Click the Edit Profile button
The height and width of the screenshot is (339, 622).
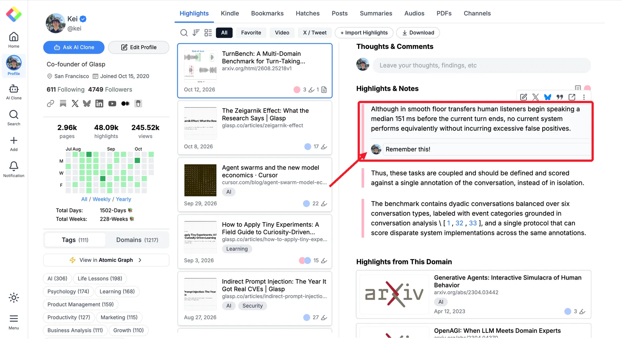[139, 47]
